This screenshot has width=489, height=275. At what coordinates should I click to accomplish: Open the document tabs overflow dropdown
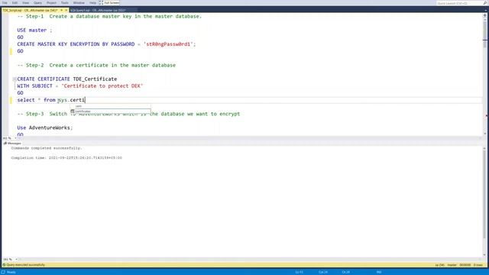[486, 10]
